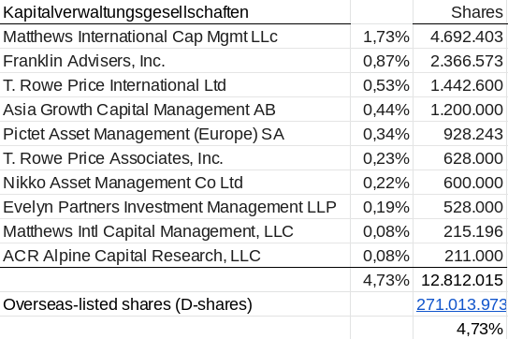The height and width of the screenshot is (339, 508).
Task: Select the 4.692.403 shares cell
Action: pos(459,37)
